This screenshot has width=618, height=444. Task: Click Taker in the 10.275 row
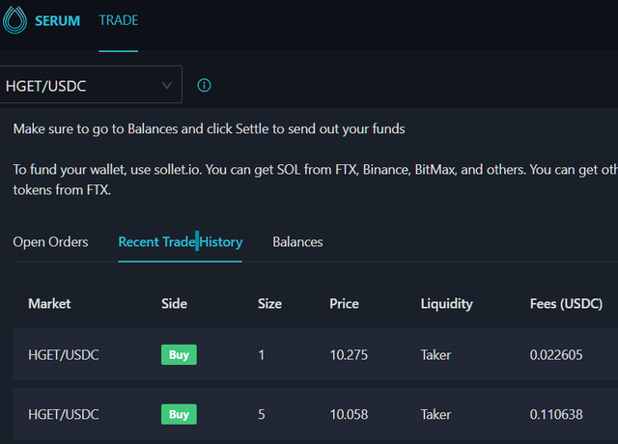pyautogui.click(x=435, y=355)
